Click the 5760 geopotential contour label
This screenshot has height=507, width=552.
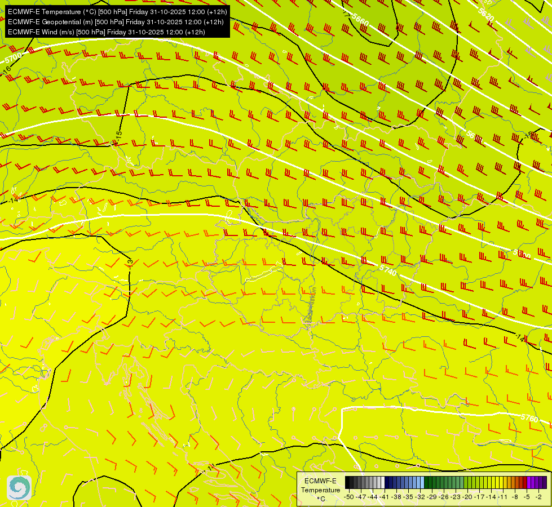click(529, 417)
